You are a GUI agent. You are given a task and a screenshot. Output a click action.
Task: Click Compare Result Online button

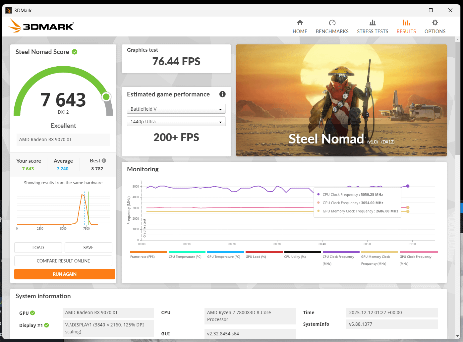click(x=63, y=261)
